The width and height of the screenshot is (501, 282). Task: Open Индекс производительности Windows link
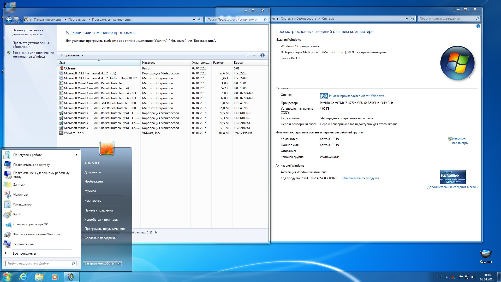356,96
